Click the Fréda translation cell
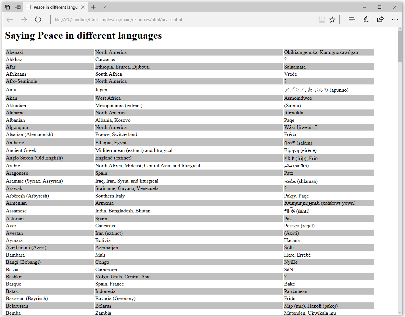Screen dimensions: 405x317 [329, 134]
